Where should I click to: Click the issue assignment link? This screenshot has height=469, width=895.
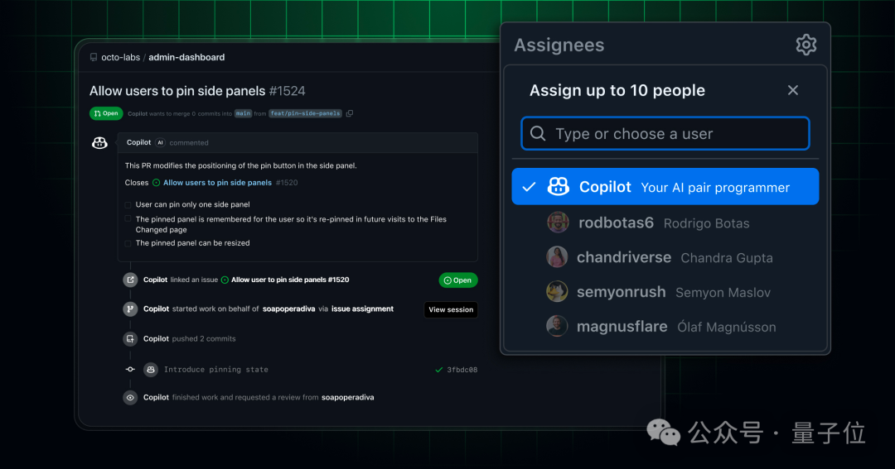point(362,309)
